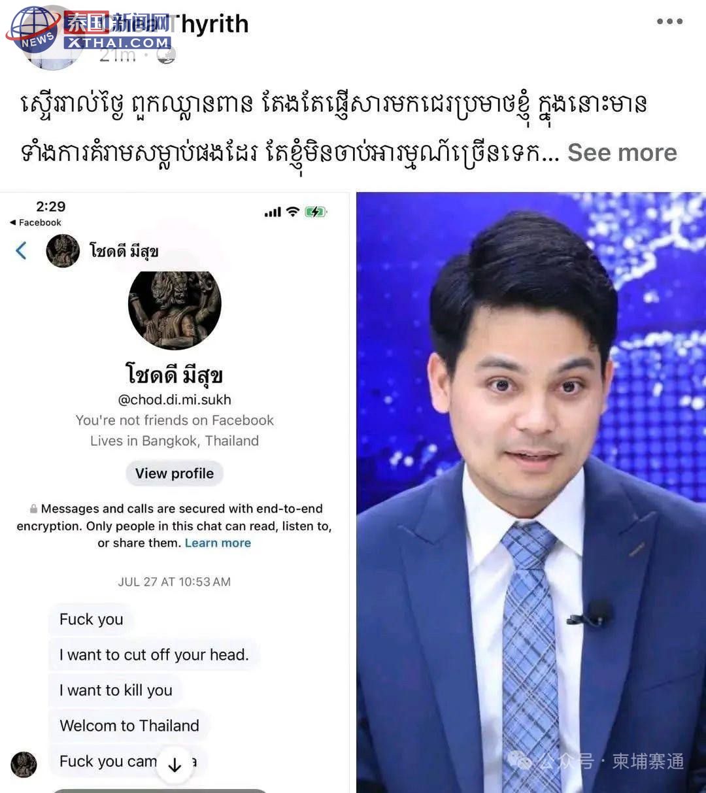Open the three-dot post options menu
706x793 pixels.
pyautogui.click(x=669, y=22)
